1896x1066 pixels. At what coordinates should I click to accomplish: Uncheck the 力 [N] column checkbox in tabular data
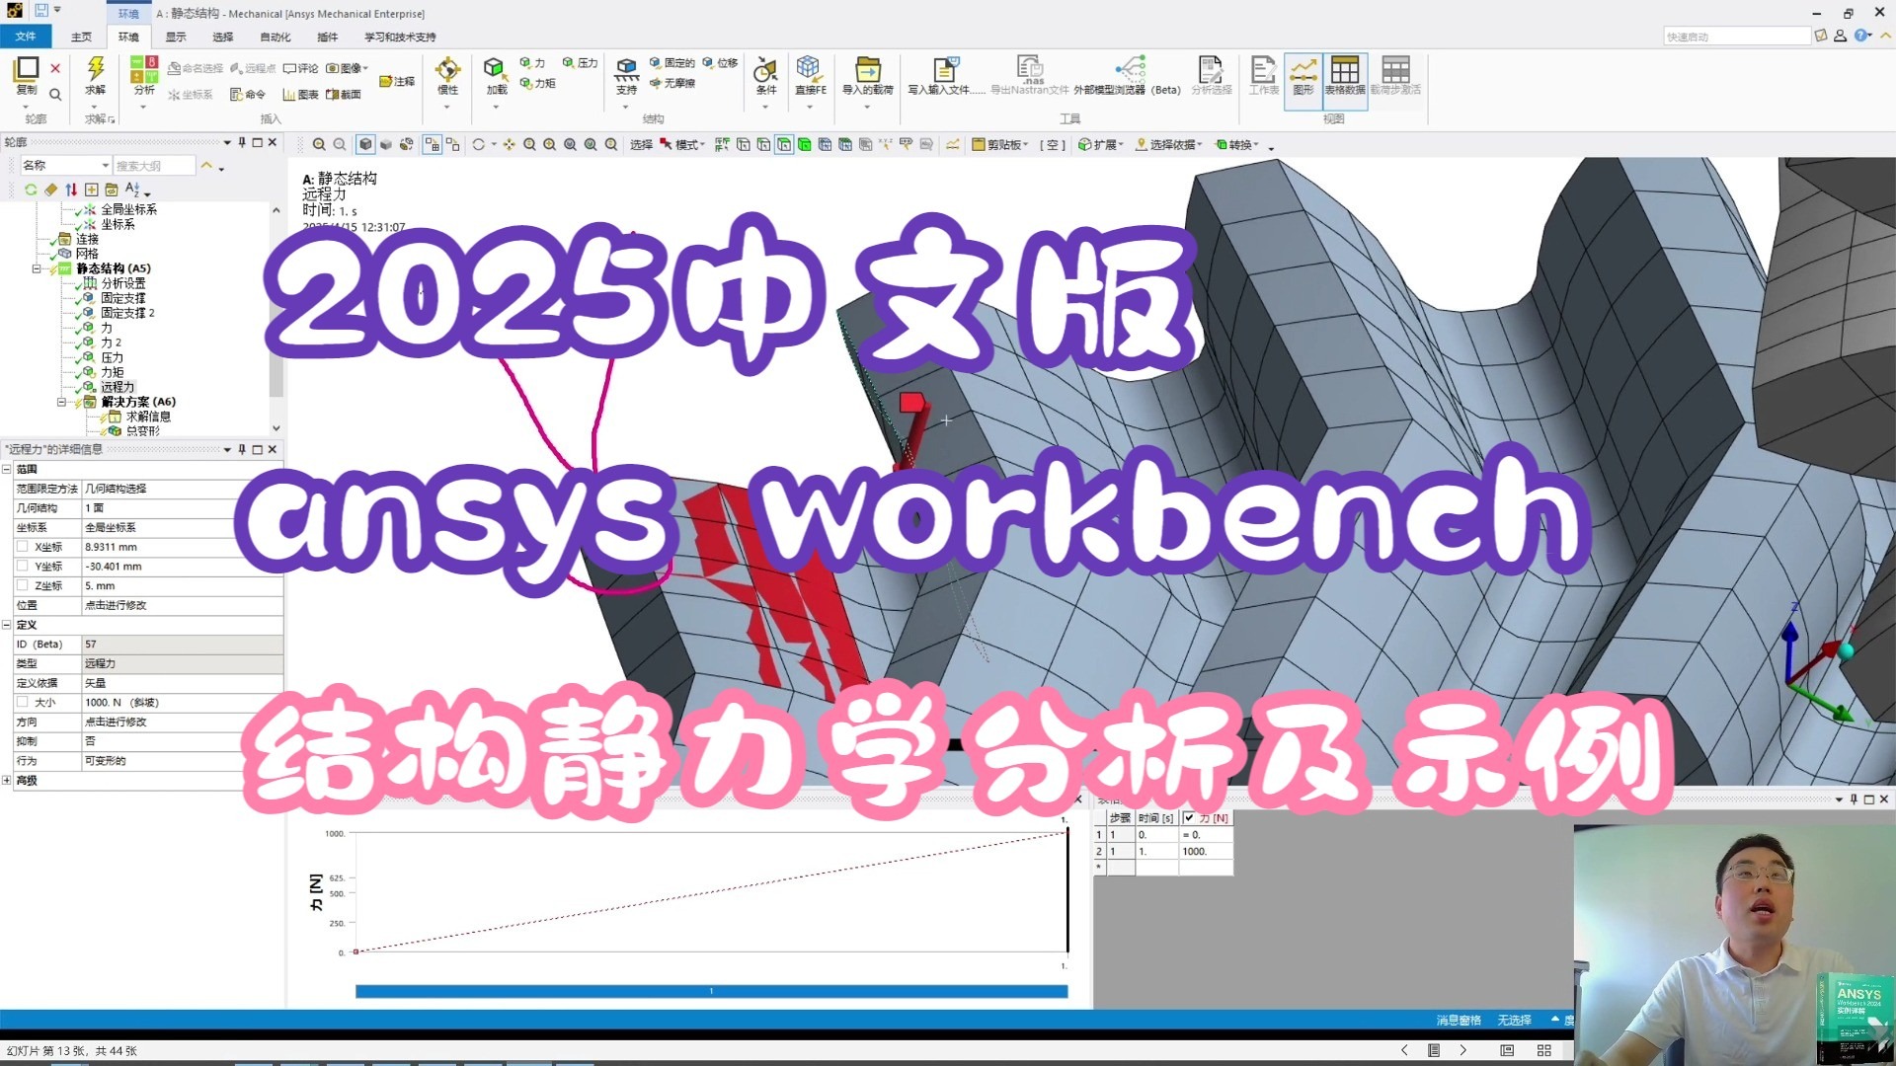[1191, 817]
